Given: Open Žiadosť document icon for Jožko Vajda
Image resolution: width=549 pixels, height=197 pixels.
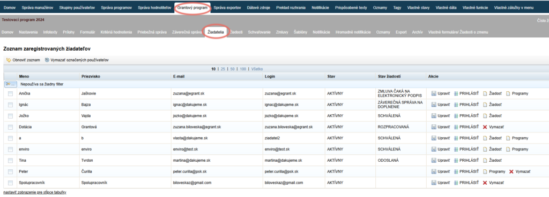Looking at the screenshot, I should pos(485,116).
